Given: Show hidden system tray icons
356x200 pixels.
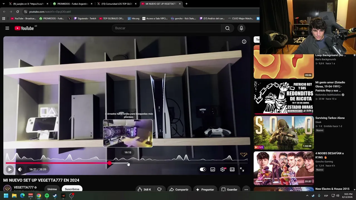Looking at the screenshot, I should point(307,196).
